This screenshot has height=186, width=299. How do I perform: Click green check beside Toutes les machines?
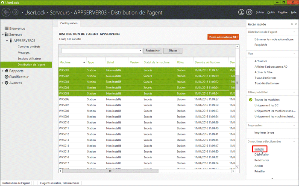click(251, 100)
